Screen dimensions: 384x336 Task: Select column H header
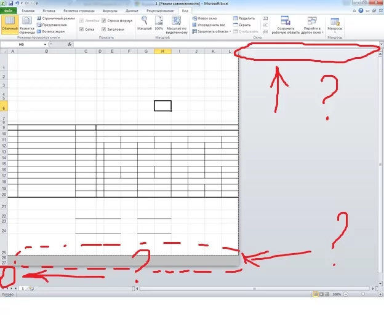pos(162,52)
